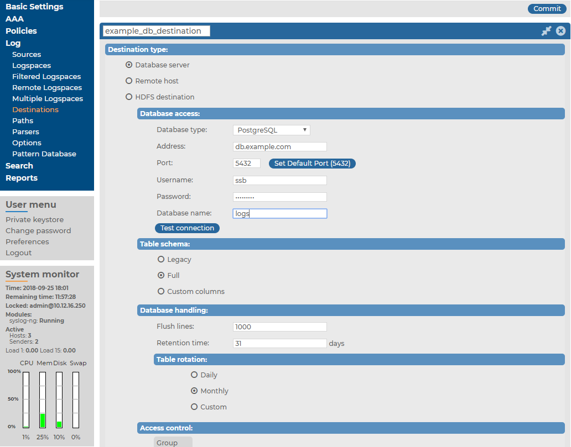
Task: Choose HDFS destination radio button
Action: [x=129, y=97]
